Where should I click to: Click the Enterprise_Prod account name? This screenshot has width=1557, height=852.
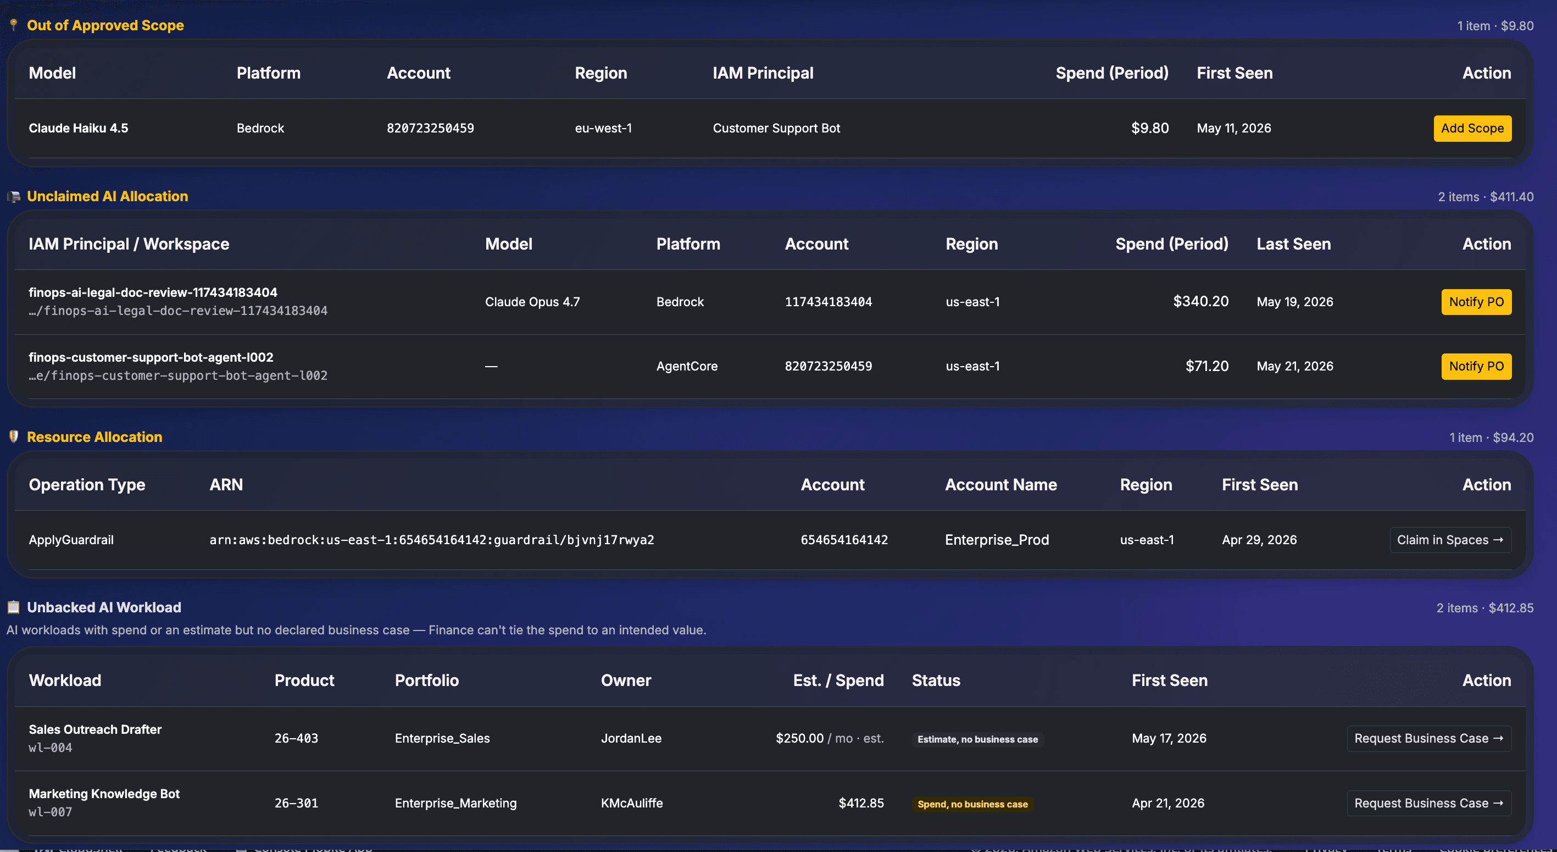coord(997,540)
